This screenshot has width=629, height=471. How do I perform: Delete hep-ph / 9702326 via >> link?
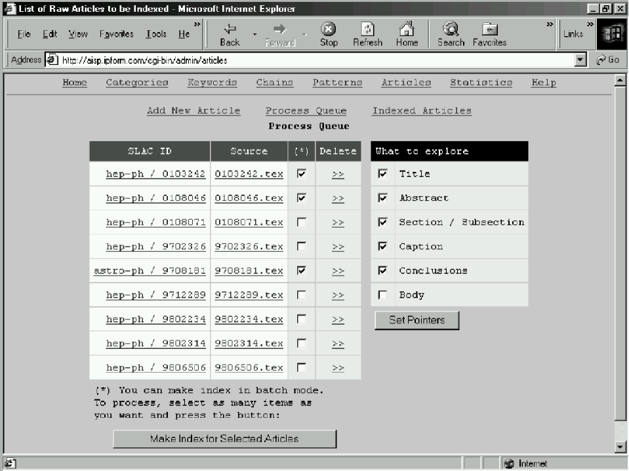click(338, 247)
